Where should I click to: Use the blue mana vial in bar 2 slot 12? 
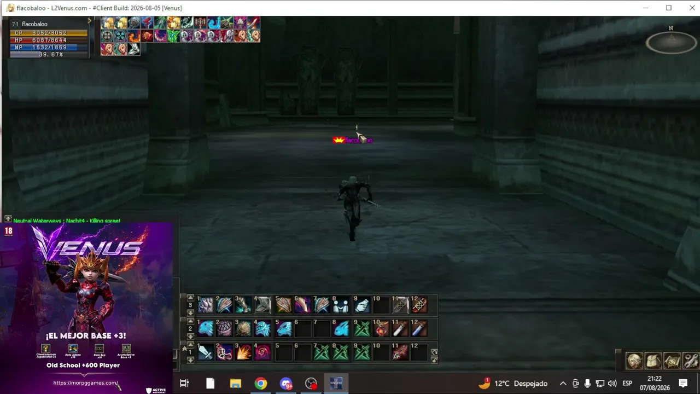(x=419, y=329)
